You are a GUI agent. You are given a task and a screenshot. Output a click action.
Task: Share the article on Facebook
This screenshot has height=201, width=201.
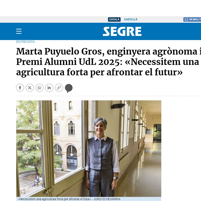20,88
